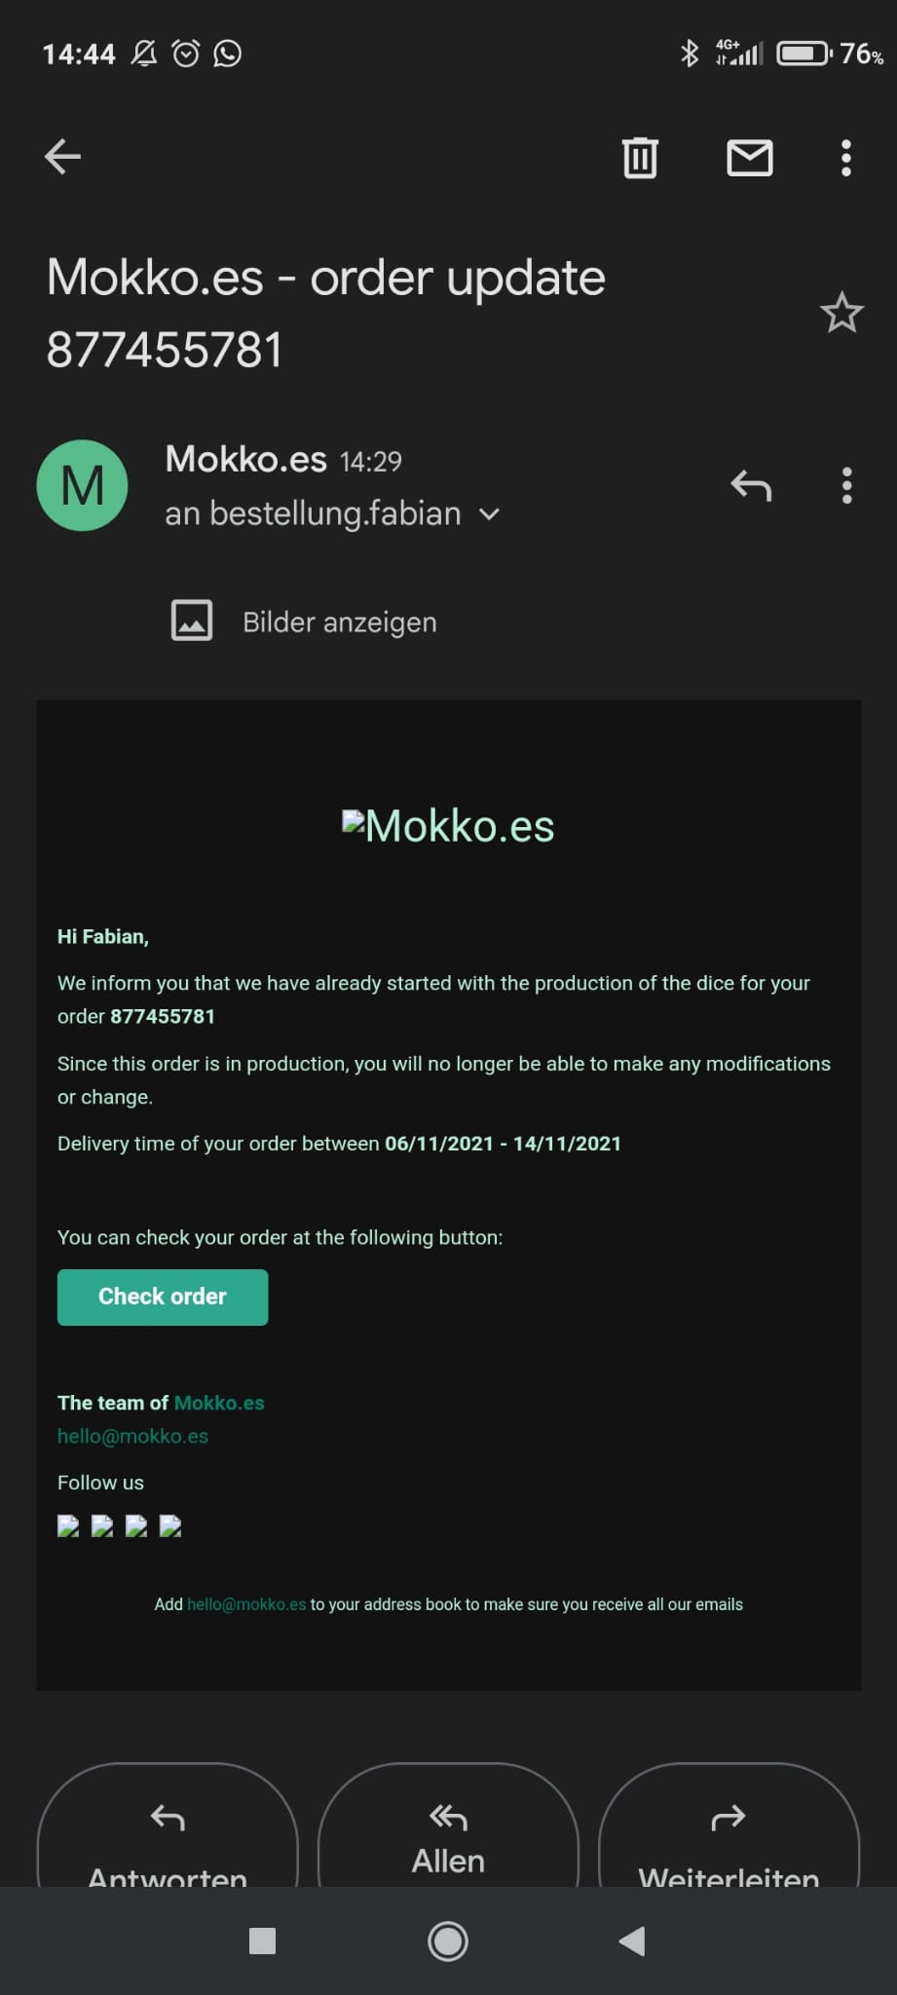Open the Mokko.es link in signature
Viewport: 897px width, 1995px height.
coord(219,1403)
